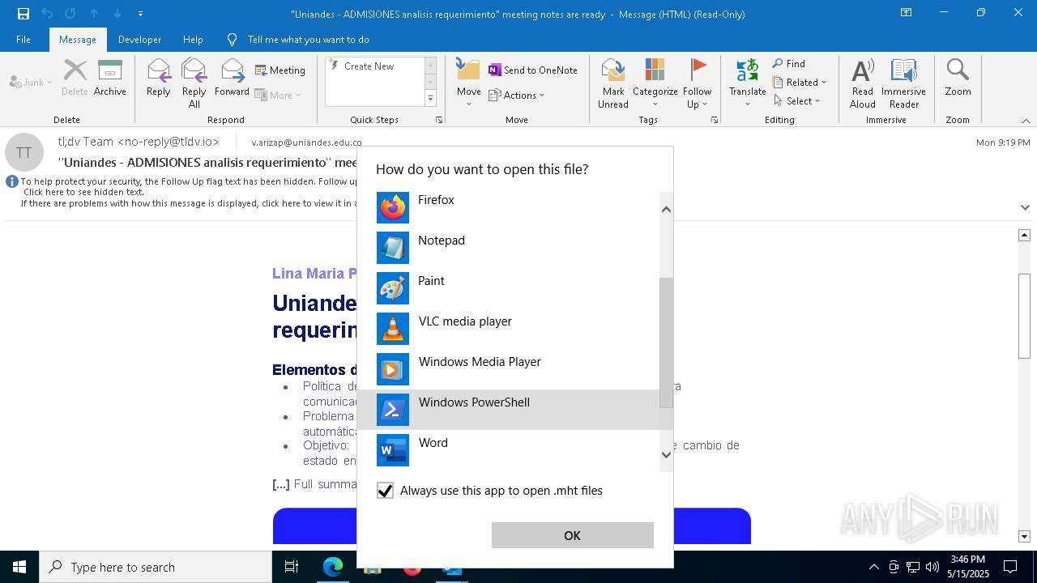Open Follow Up flag menu
The width and height of the screenshot is (1037, 583).
[x=697, y=83]
